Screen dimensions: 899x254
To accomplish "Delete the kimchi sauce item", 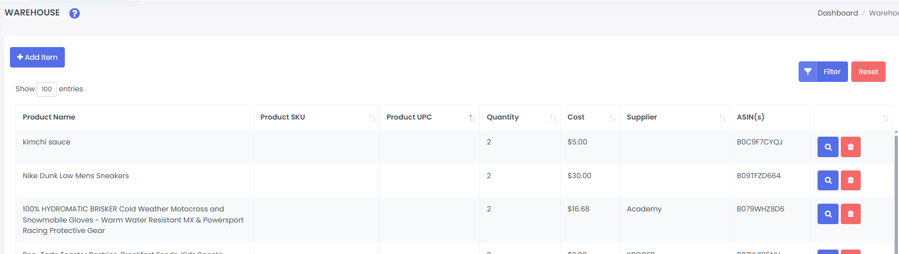I will point(850,147).
